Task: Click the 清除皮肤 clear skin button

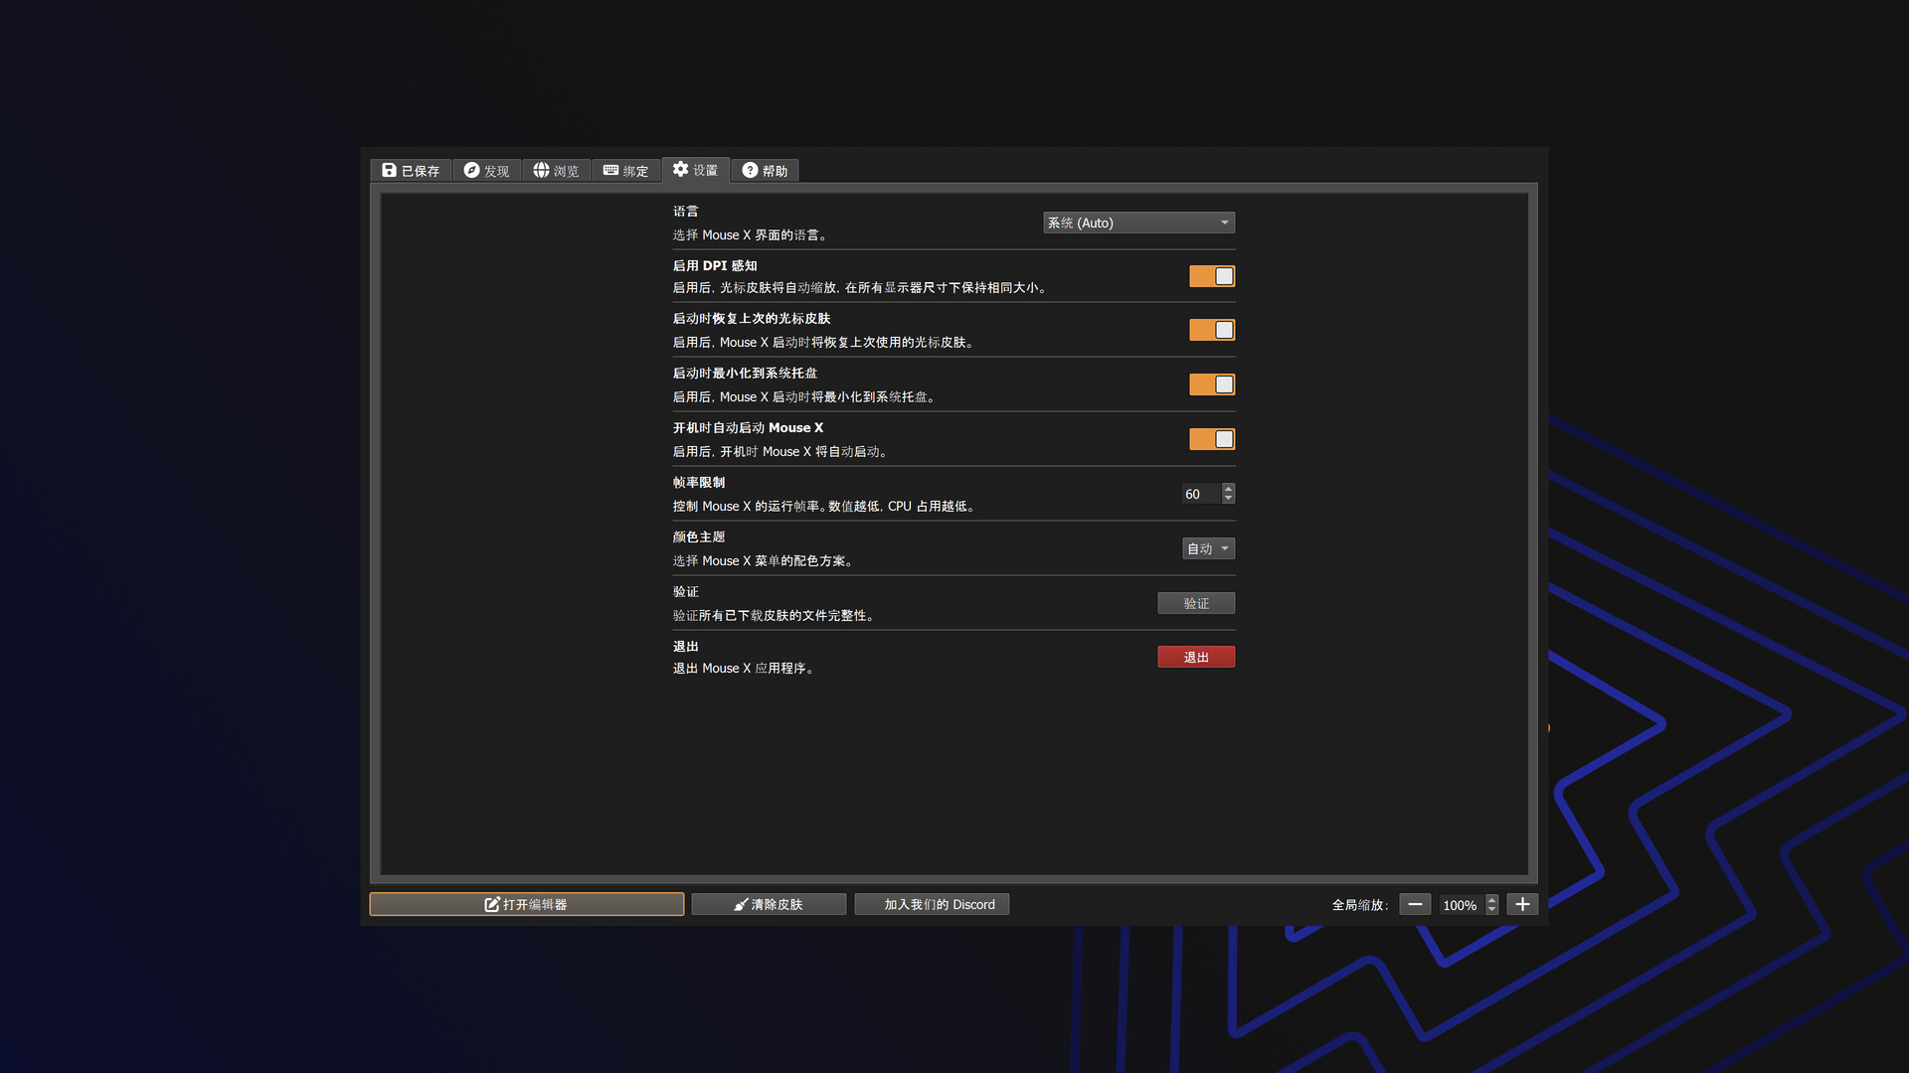Action: tap(769, 904)
